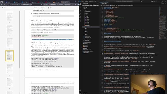The height and width of the screenshot is (94, 167).
Task: Go back with VS Code title bar arrow
Action: [103, 1]
